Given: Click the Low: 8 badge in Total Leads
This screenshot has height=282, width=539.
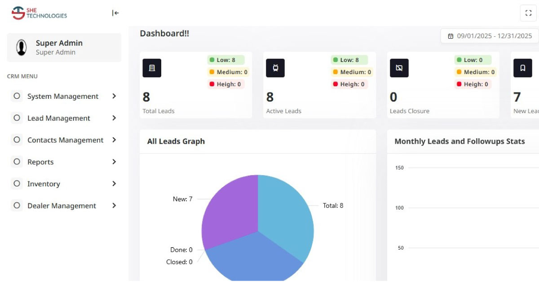Looking at the screenshot, I should (225, 60).
